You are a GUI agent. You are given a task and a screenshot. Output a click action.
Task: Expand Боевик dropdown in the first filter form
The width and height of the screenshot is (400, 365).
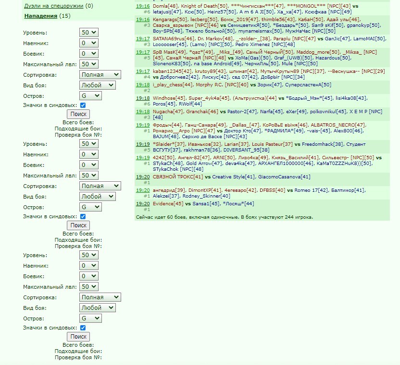click(89, 53)
